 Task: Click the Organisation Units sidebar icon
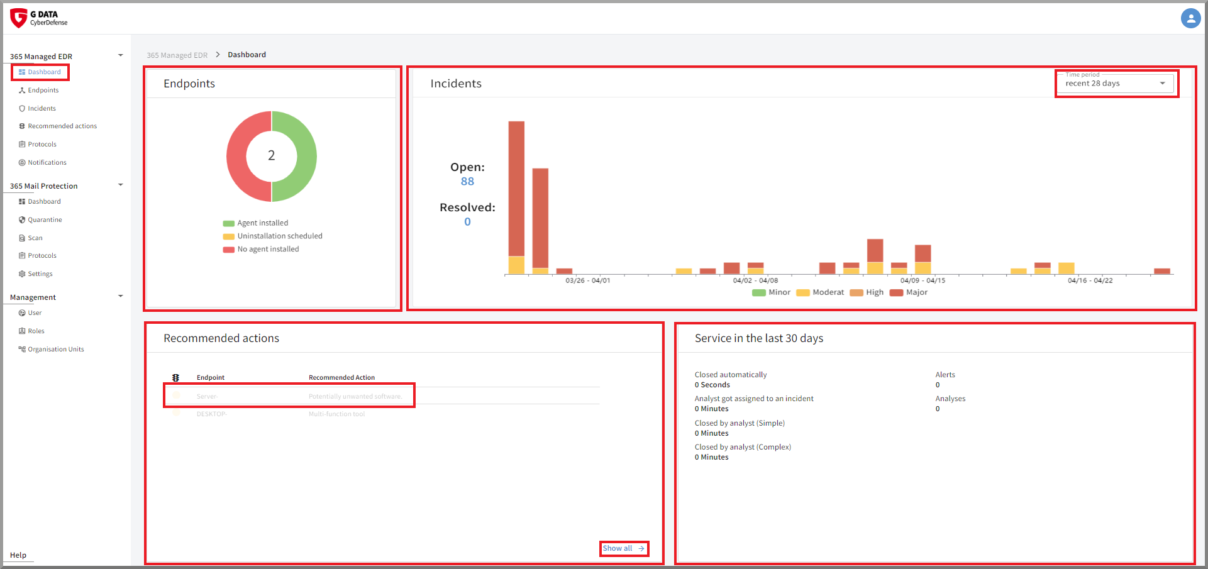tap(22, 350)
